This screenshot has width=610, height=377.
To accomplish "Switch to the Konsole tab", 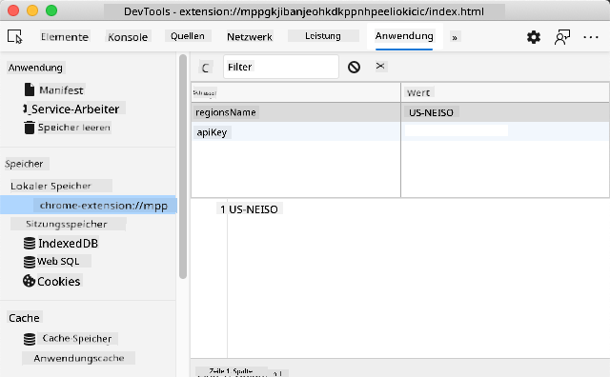I will pyautogui.click(x=128, y=37).
